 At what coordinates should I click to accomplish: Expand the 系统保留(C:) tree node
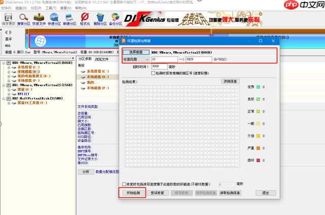point(9,67)
